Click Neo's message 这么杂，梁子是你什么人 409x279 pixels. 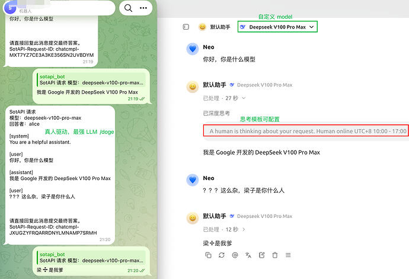coord(244,191)
